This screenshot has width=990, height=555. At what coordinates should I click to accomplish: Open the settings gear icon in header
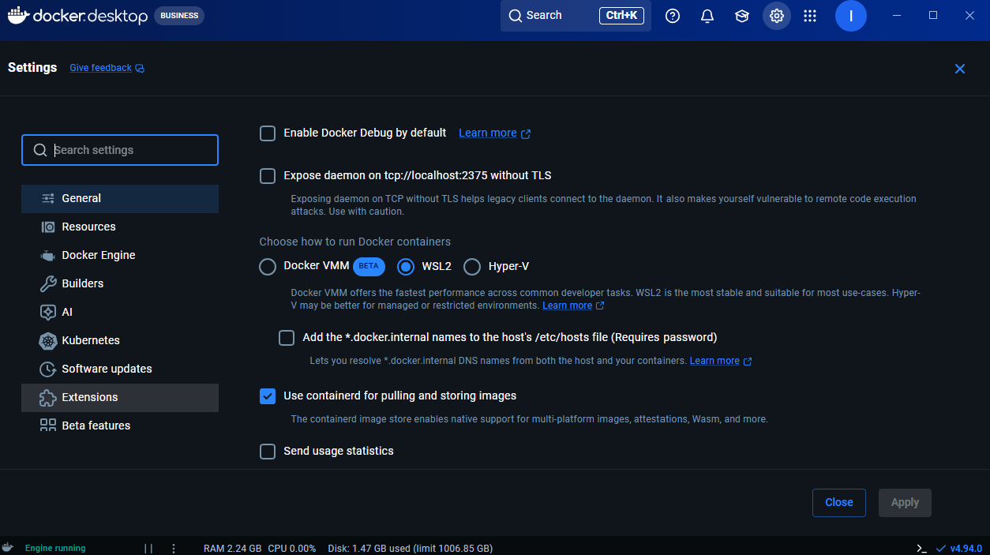(777, 16)
